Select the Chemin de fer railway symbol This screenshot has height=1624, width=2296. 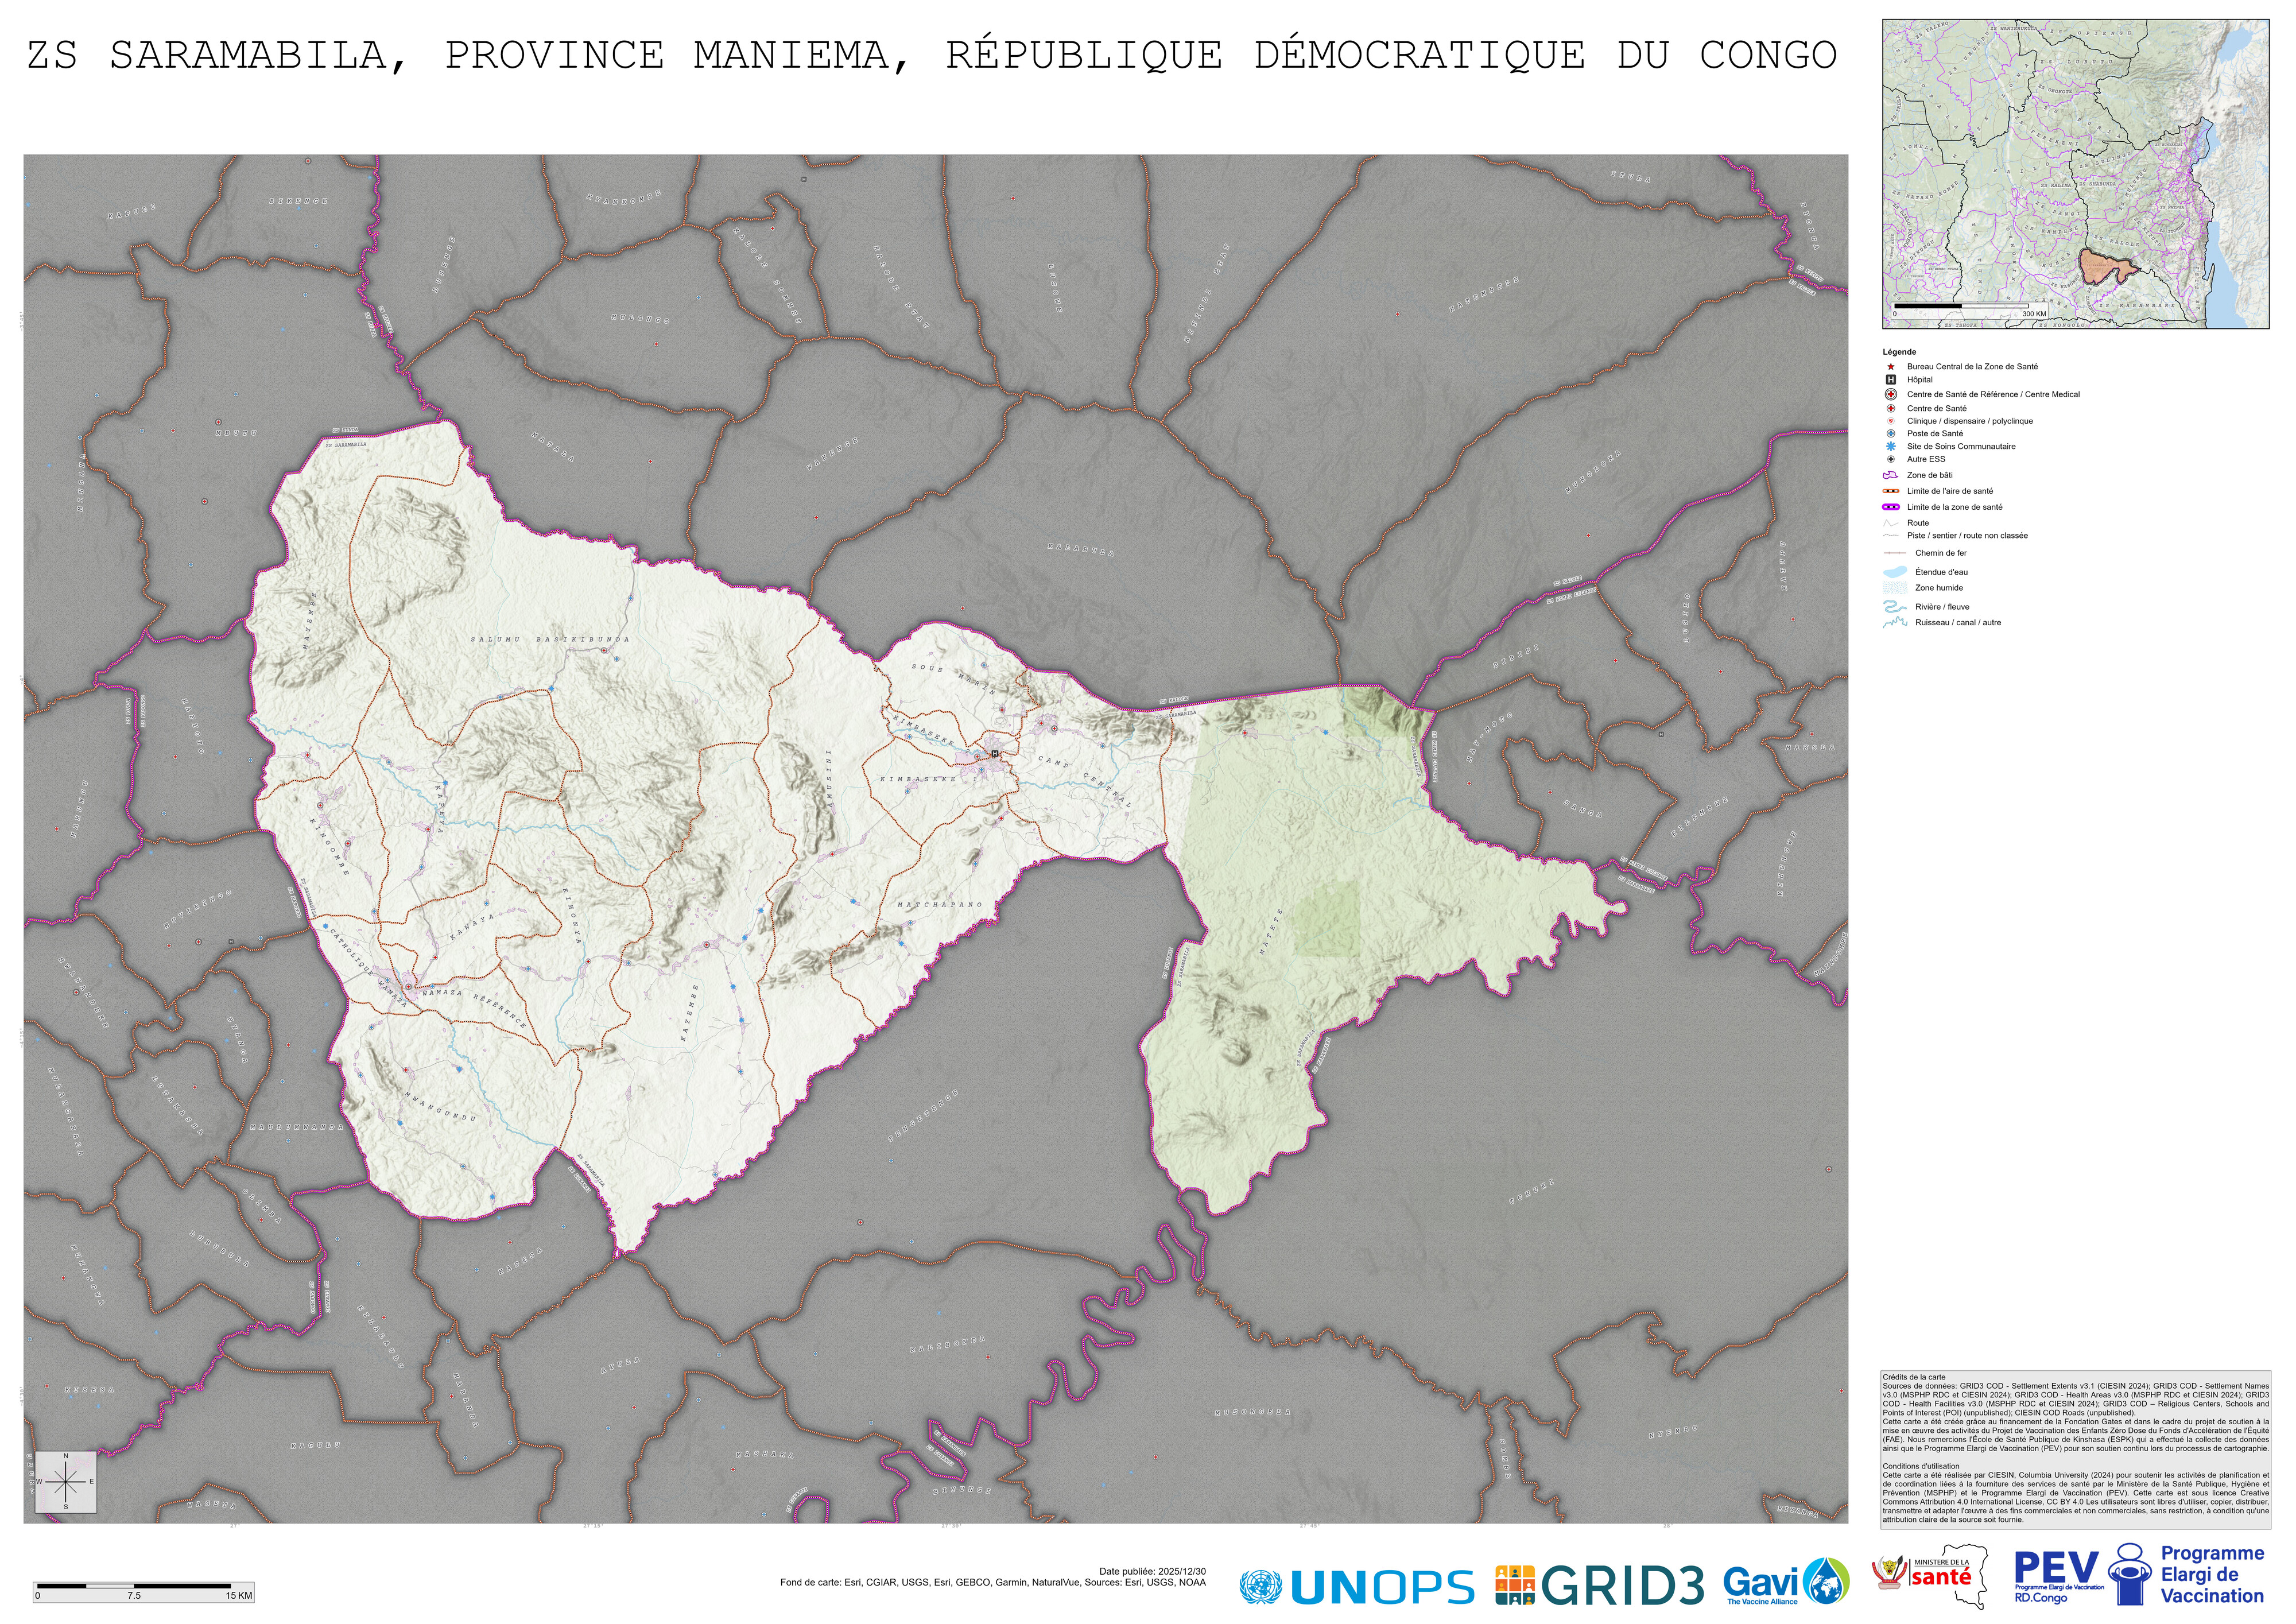[1895, 554]
